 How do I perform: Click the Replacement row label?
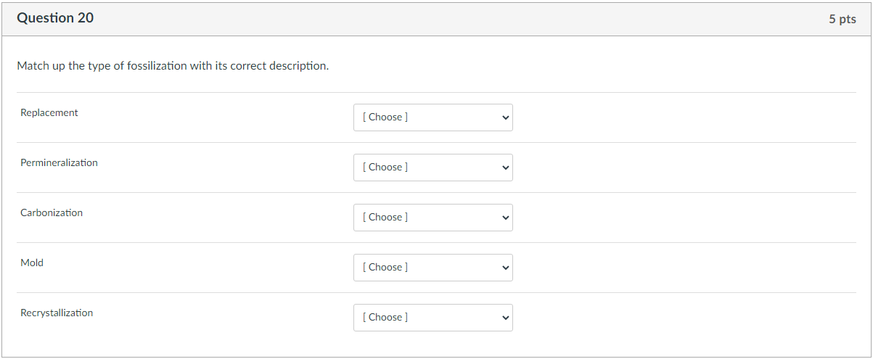click(x=49, y=113)
